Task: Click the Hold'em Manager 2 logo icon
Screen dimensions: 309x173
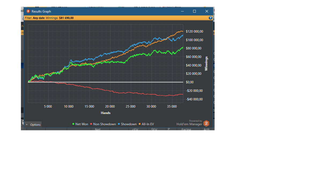Action: point(206,123)
